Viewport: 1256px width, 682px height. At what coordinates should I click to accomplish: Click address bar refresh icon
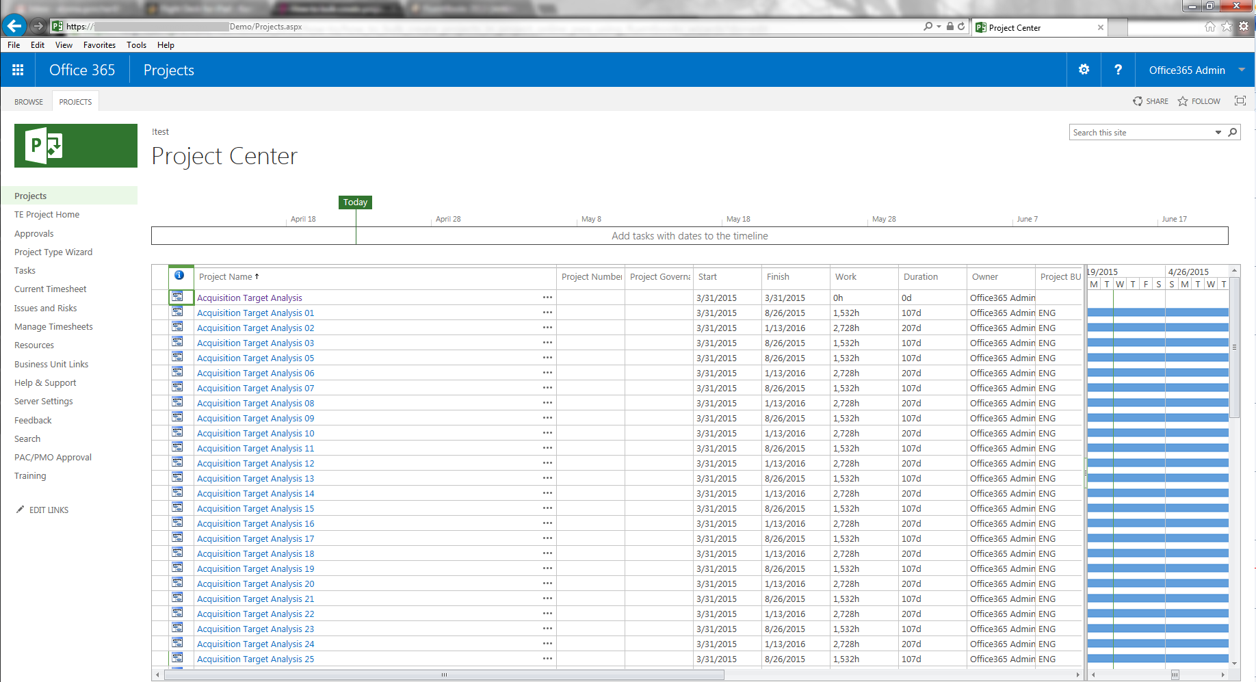pyautogui.click(x=961, y=27)
